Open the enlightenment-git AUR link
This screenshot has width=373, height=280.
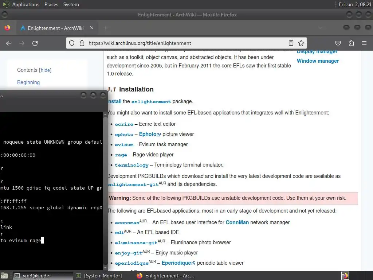tap(133, 184)
